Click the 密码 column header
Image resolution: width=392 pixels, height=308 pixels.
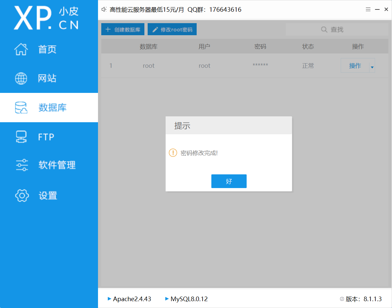[x=260, y=47]
